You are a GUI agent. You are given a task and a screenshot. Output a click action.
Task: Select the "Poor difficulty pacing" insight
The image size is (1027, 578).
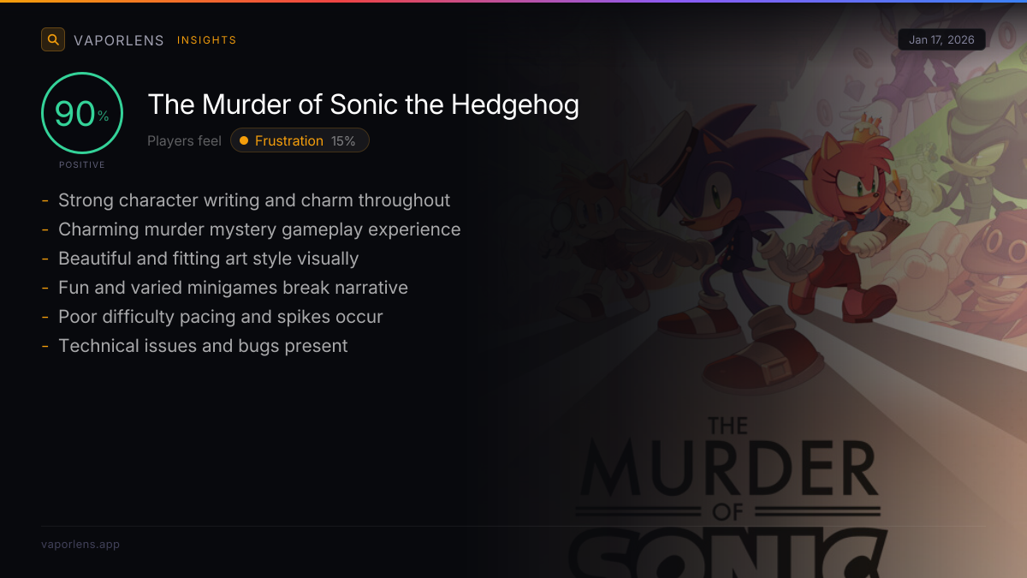click(220, 317)
